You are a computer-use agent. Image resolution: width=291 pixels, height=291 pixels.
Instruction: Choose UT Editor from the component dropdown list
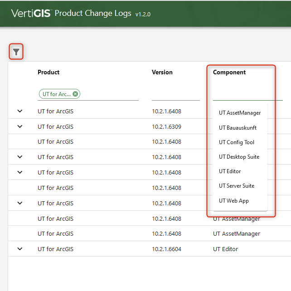[240, 171]
